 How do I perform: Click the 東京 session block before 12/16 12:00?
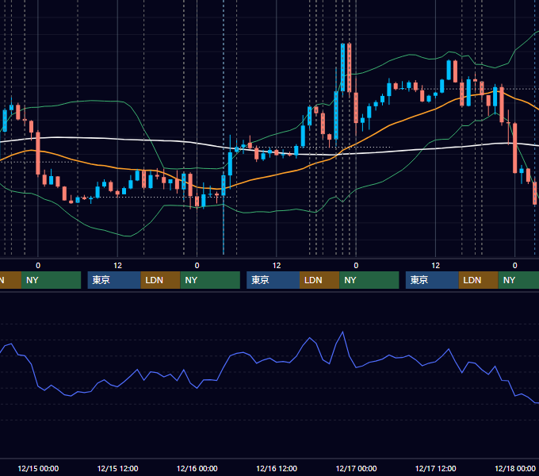pyautogui.click(x=273, y=280)
